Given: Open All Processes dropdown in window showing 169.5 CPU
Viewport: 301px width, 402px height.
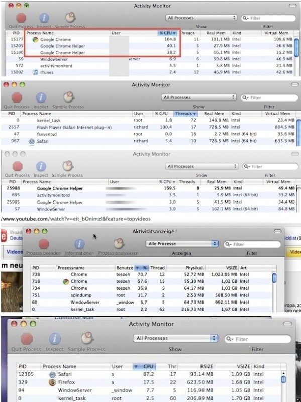Looking at the screenshot, I should (x=202, y=166).
